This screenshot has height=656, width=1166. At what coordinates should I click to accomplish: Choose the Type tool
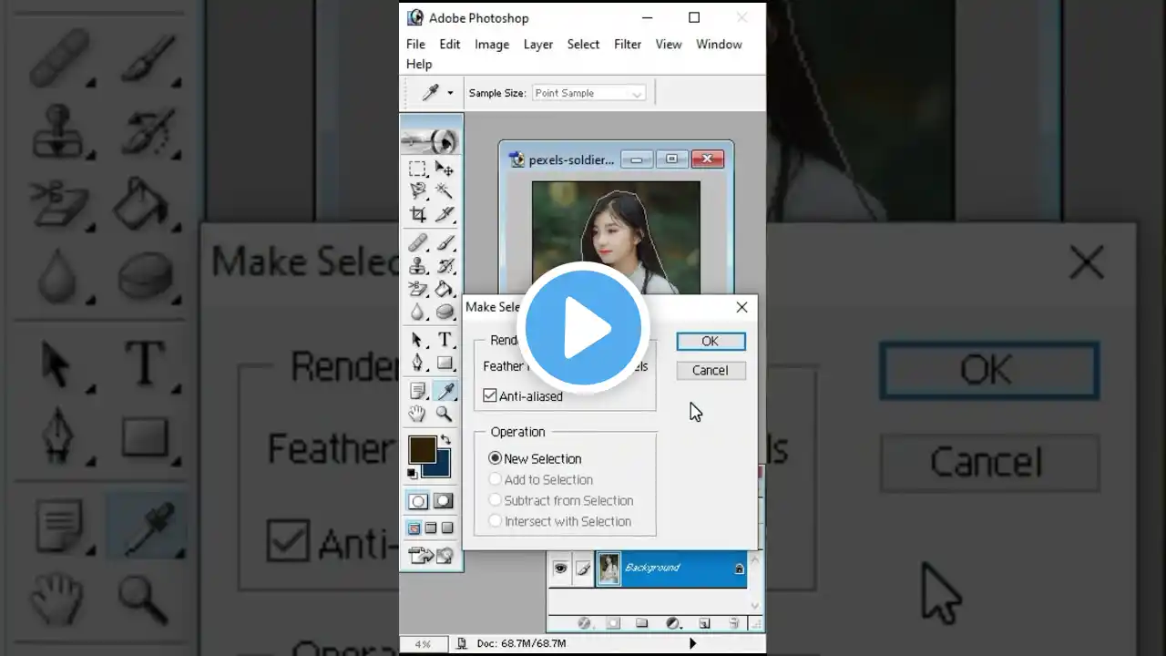click(x=445, y=340)
